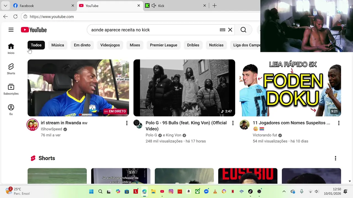This screenshot has width=353, height=198.
Task: Open the EUSEBIO short thumbnail
Action: 248,176
